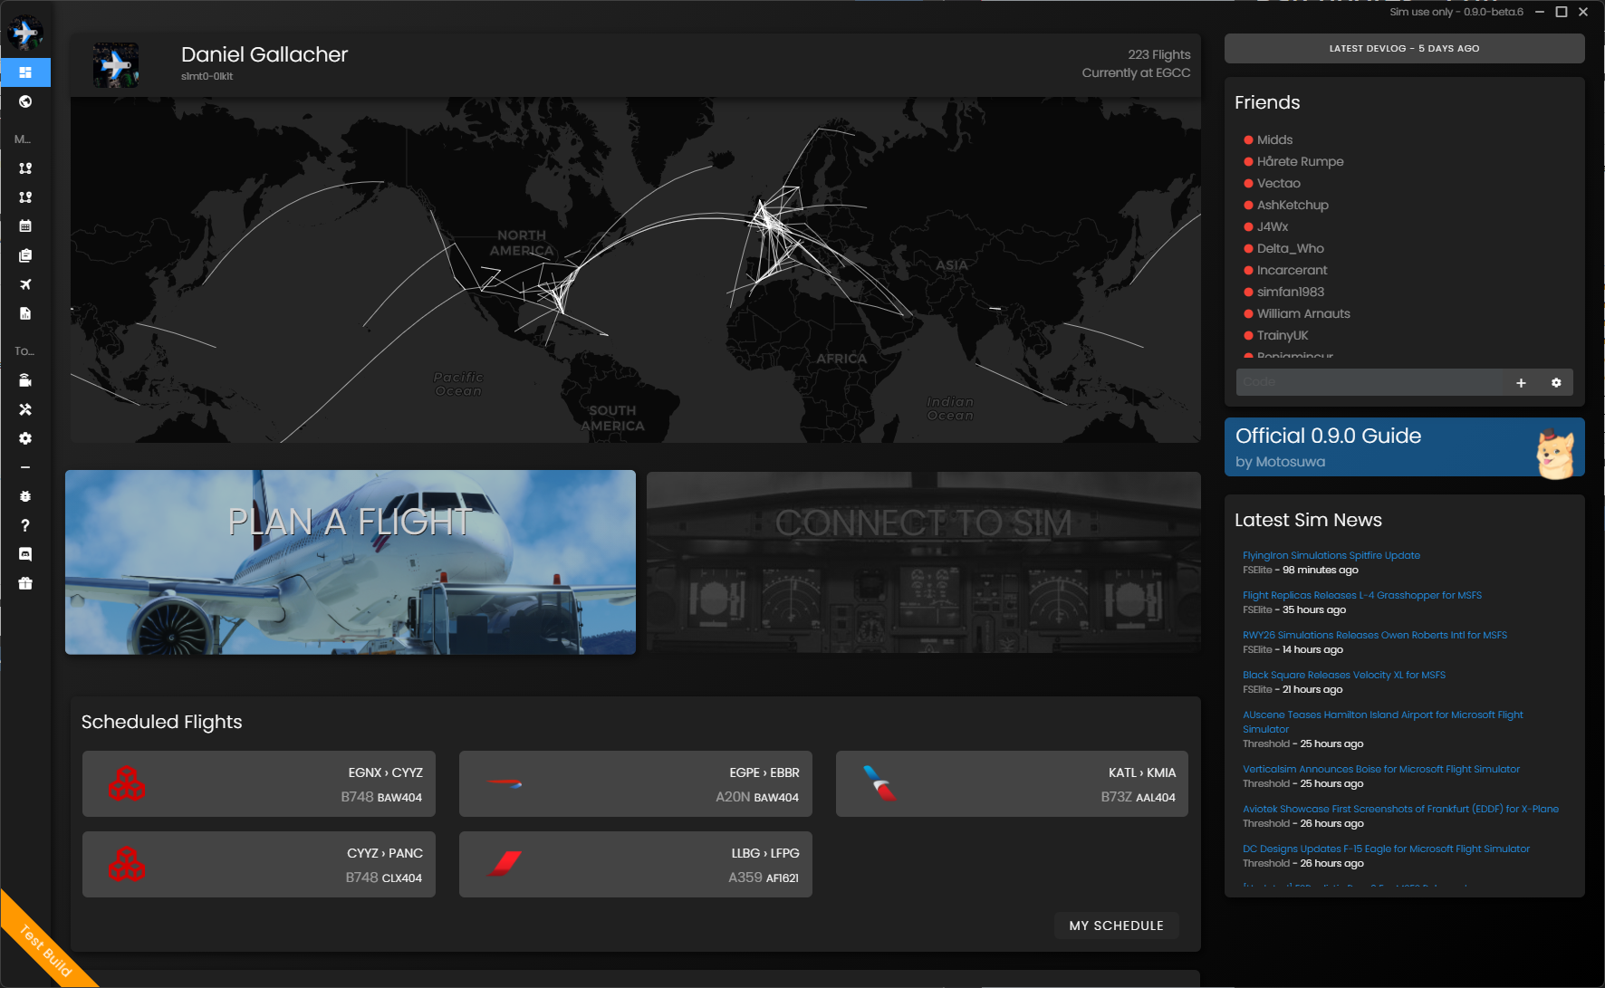Open Verticalsim Announces Boise news link
1605x988 pixels.
pos(1381,769)
